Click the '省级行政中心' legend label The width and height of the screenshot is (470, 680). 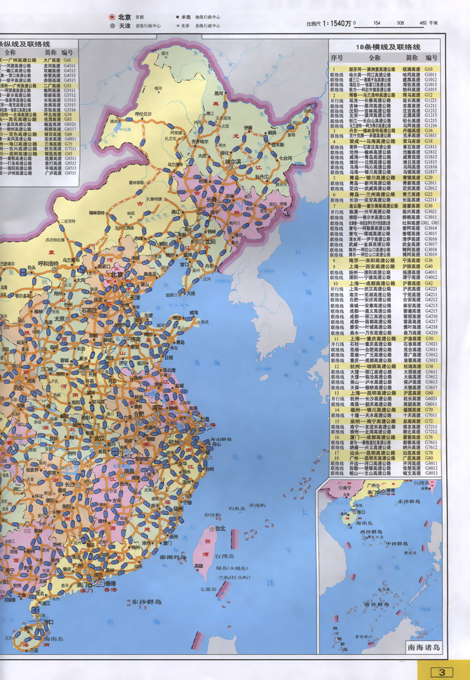tap(148, 26)
